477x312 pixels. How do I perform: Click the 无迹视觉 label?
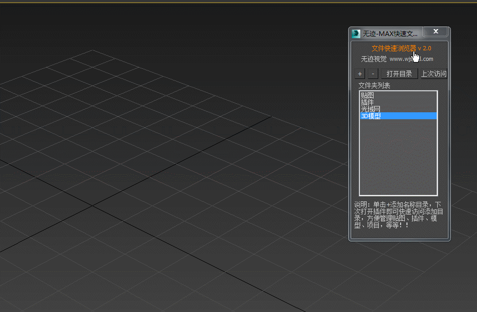coord(374,59)
